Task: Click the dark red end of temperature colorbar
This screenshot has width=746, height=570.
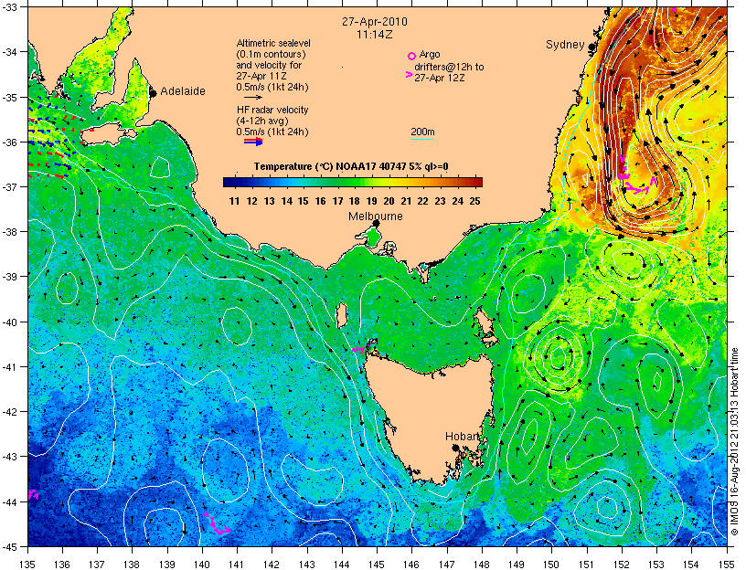Action: [x=477, y=182]
